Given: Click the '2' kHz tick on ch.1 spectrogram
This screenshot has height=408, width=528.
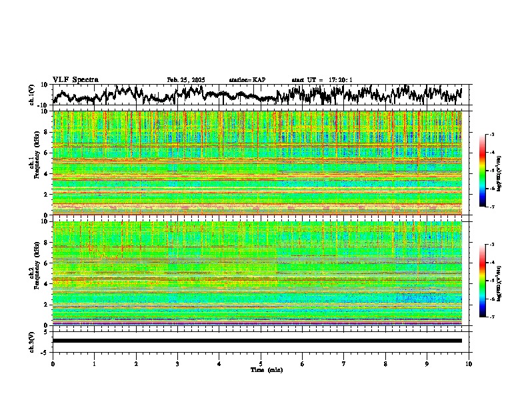Looking at the screenshot, I should [x=47, y=195].
